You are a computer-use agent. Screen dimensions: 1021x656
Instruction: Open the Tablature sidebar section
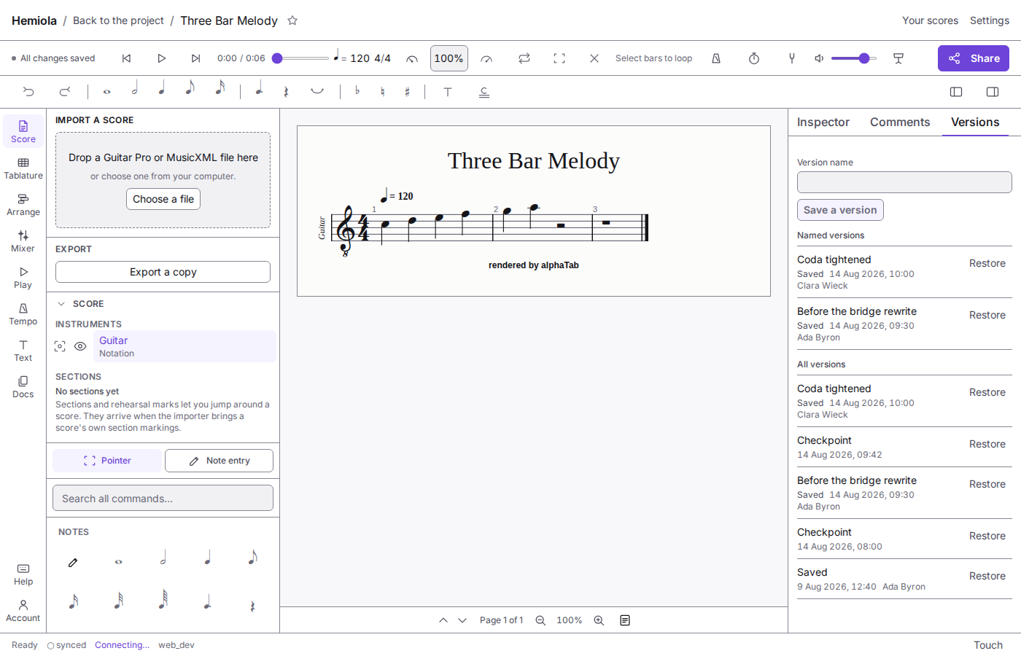click(x=23, y=168)
